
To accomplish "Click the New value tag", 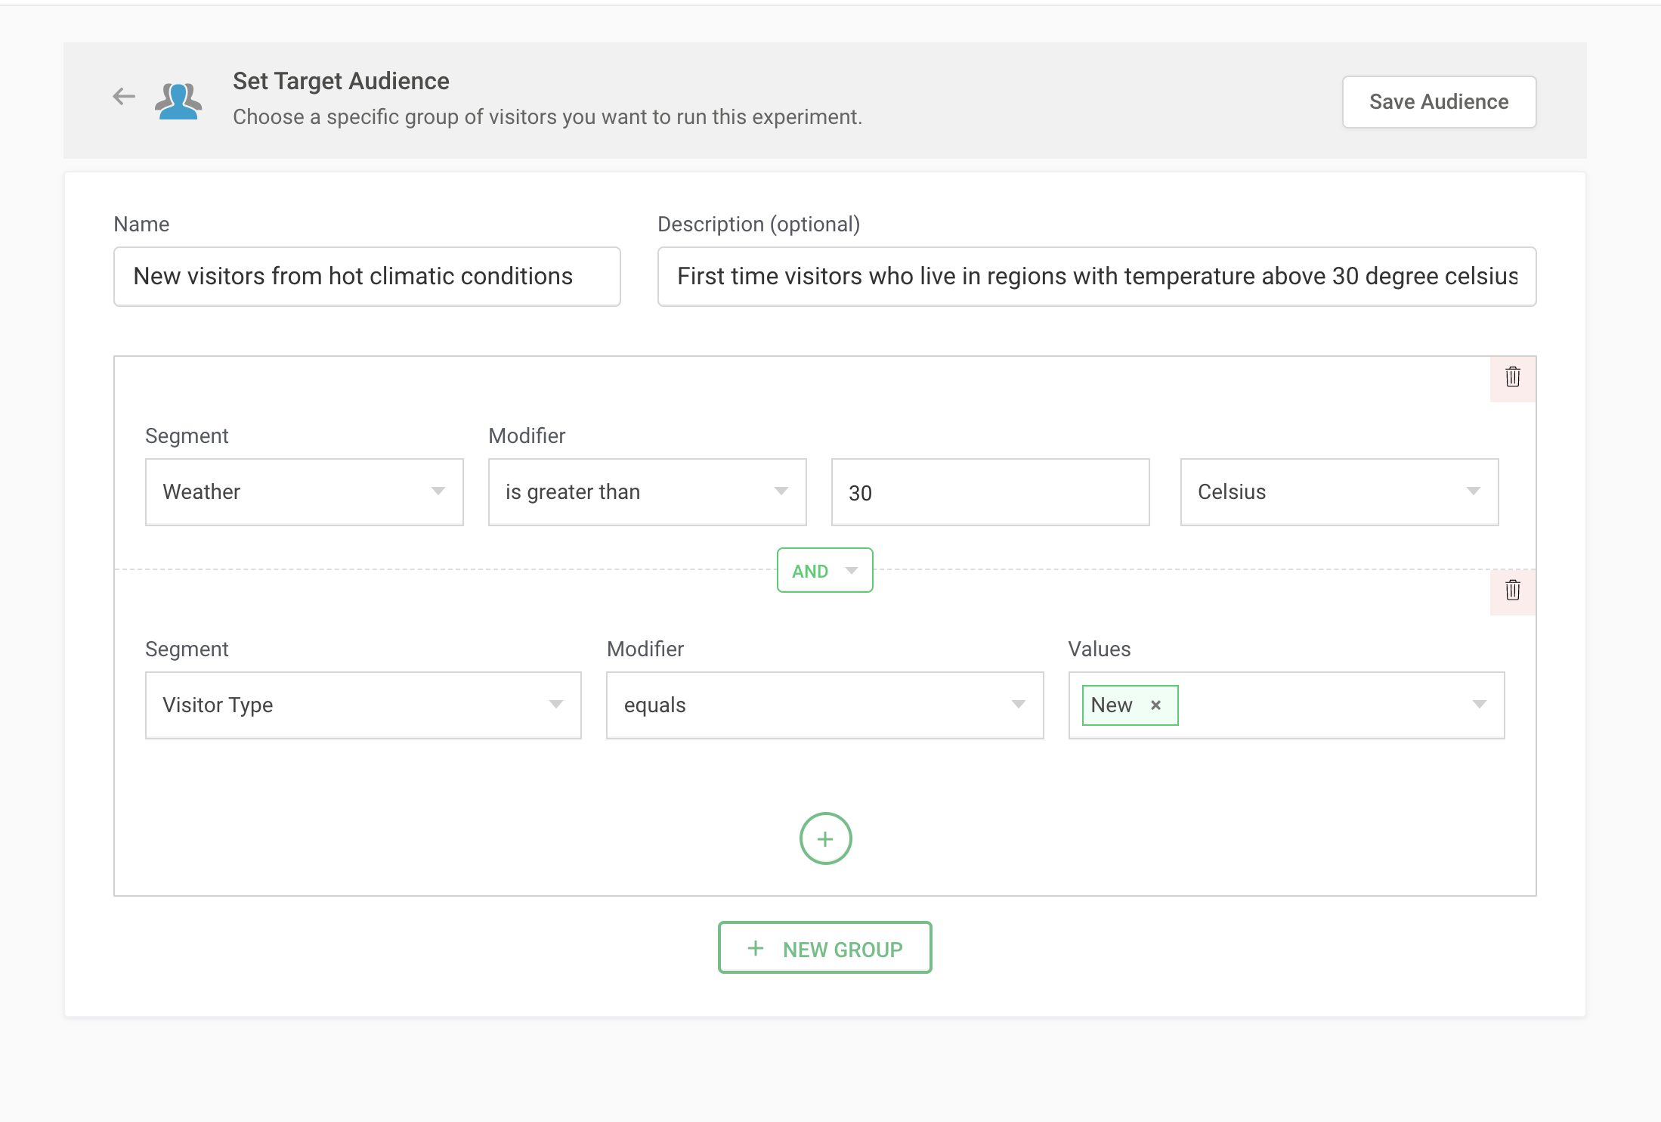I will coord(1112,705).
